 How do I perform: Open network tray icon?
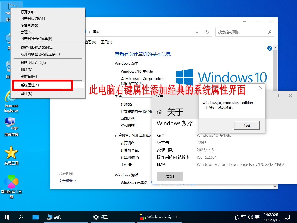pyautogui.click(x=243, y=217)
